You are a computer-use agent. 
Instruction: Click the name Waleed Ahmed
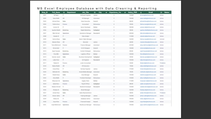pos(56,87)
